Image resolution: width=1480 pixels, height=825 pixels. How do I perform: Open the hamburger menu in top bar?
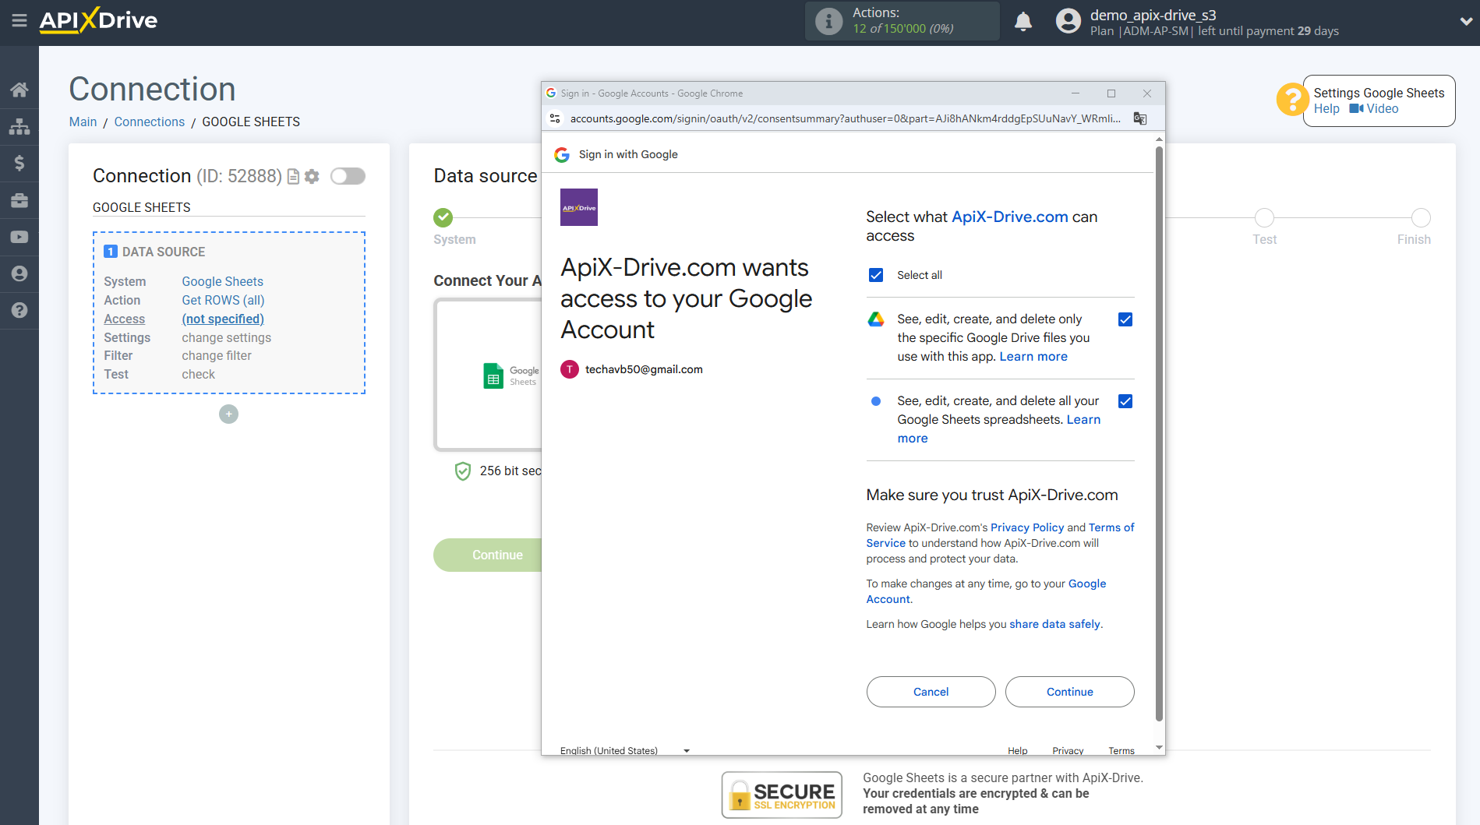pyautogui.click(x=19, y=21)
